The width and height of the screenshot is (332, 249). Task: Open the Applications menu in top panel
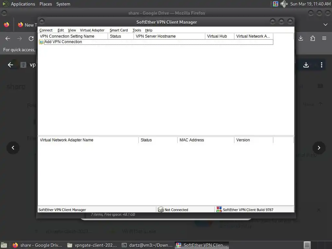click(23, 4)
